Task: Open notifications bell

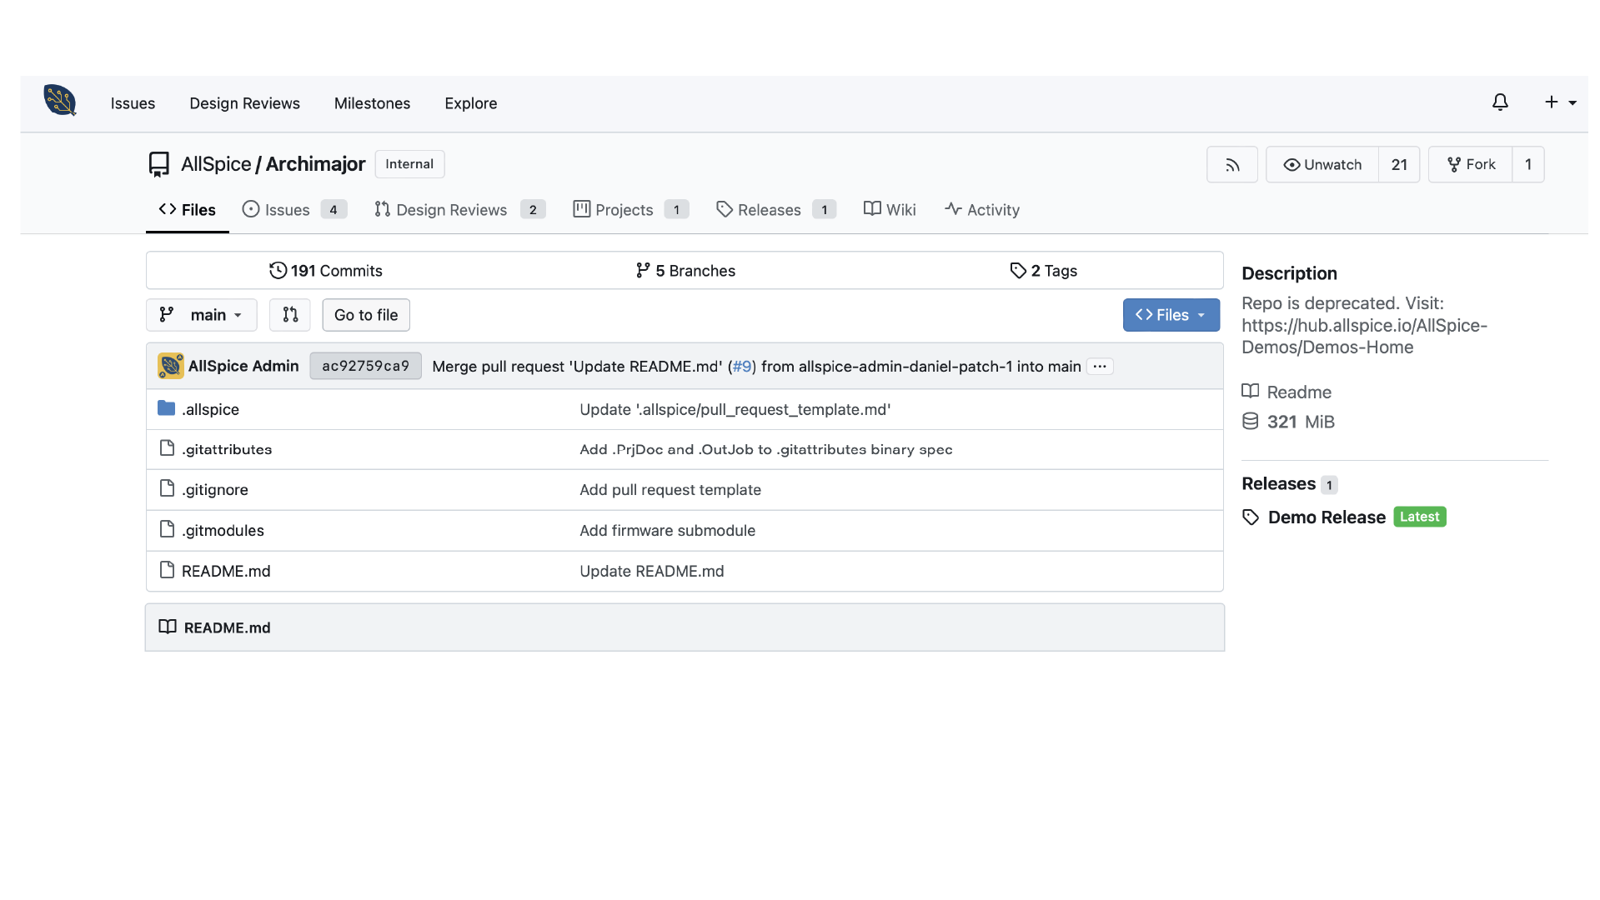Action: point(1500,102)
